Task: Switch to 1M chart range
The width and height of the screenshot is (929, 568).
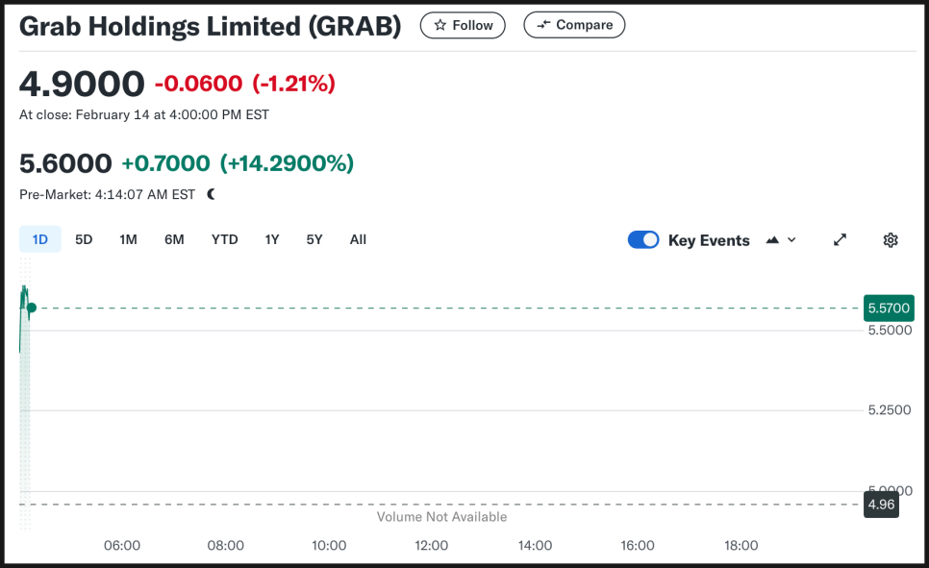Action: pos(128,239)
